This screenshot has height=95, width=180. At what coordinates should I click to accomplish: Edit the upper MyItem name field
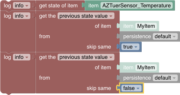[146, 26]
